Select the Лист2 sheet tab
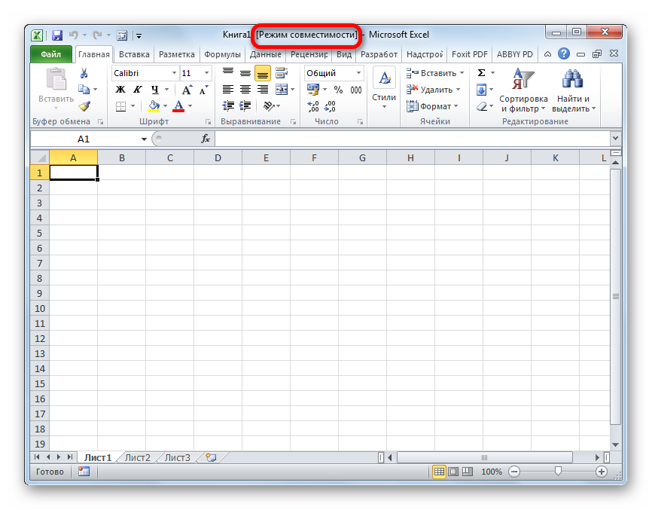Image resolution: width=652 pixels, height=510 pixels. coord(137,457)
